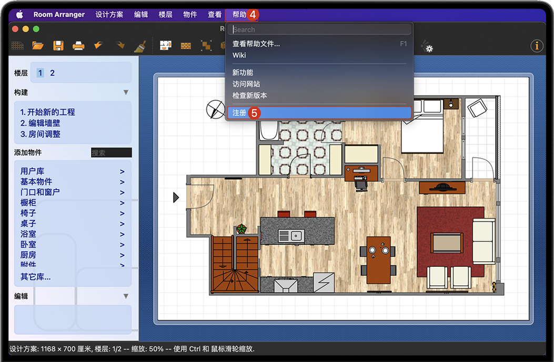This screenshot has height=362, width=554.
Task: Toggle the sidebar collapse arrow beside the canvas
Action: click(175, 197)
